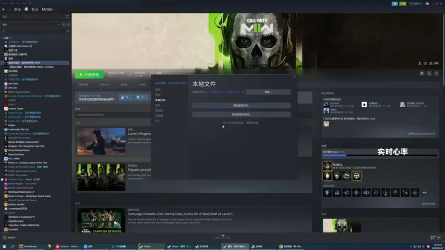Select Aim Hero in the game list
This screenshot has height=250, width=445.
pyautogui.click(x=13, y=84)
